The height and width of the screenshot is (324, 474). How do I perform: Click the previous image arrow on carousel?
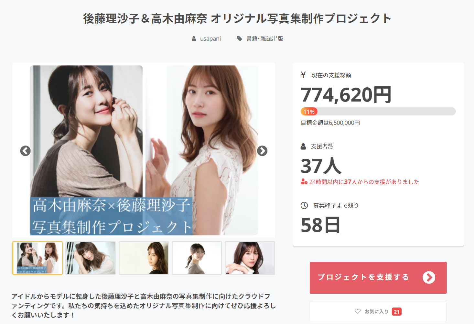click(x=26, y=151)
